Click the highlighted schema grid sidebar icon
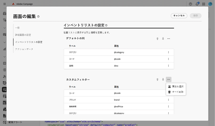The image size is (215, 126). (x=5, y=90)
